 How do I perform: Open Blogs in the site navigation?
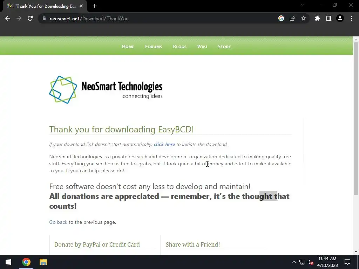click(x=180, y=47)
